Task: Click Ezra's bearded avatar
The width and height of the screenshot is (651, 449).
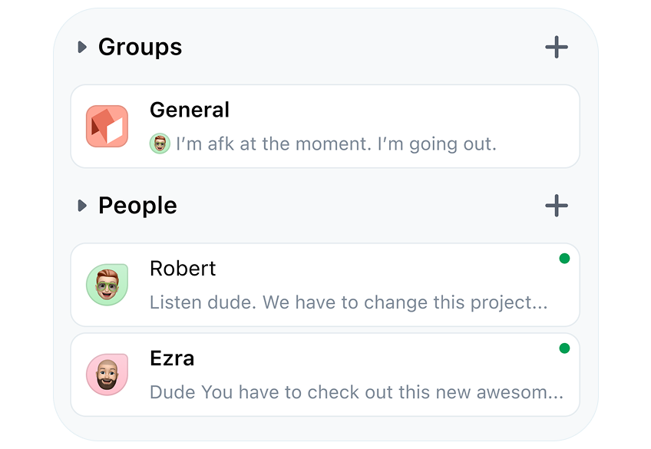Action: [107, 375]
